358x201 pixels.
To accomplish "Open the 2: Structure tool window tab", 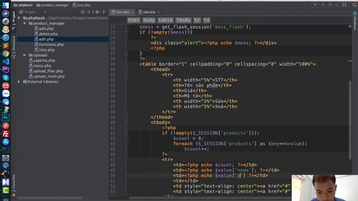I will coord(13,47).
